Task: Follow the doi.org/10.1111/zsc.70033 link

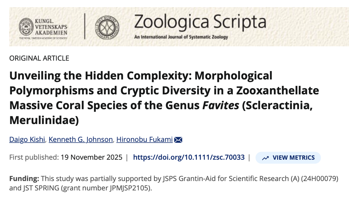Action: point(189,158)
